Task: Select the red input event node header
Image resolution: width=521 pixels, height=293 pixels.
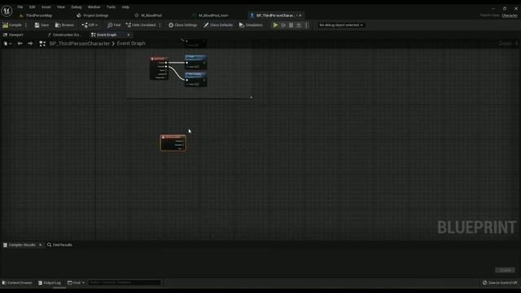Action: [160, 59]
